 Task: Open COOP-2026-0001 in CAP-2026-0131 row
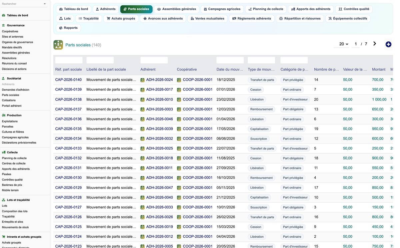pos(197,168)
